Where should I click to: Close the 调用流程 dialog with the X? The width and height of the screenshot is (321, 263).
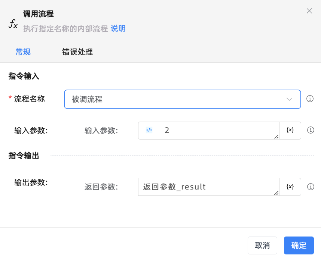tap(309, 11)
